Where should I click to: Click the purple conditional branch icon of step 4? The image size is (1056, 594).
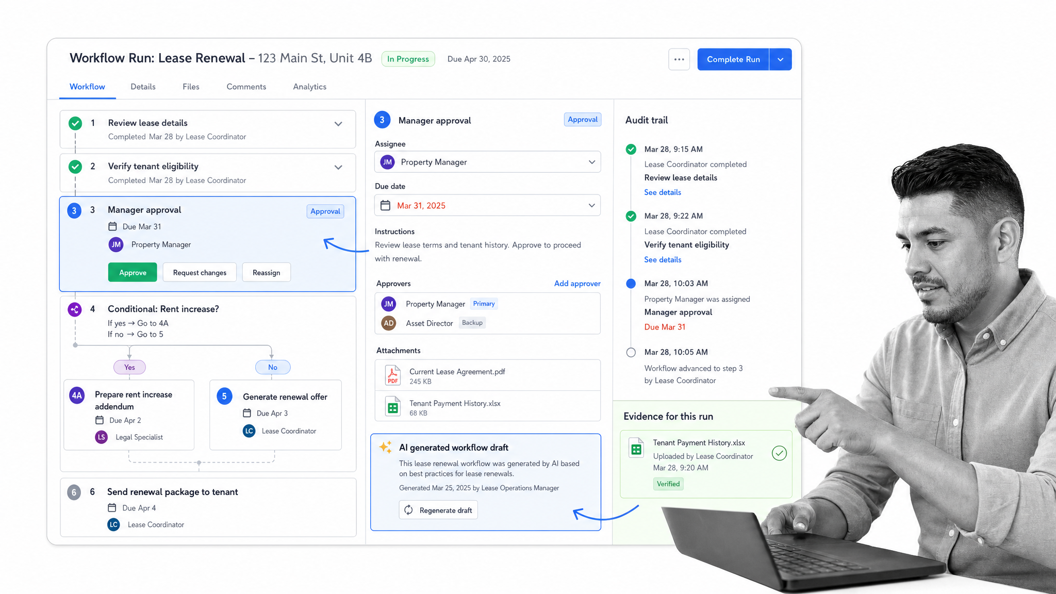pos(75,309)
